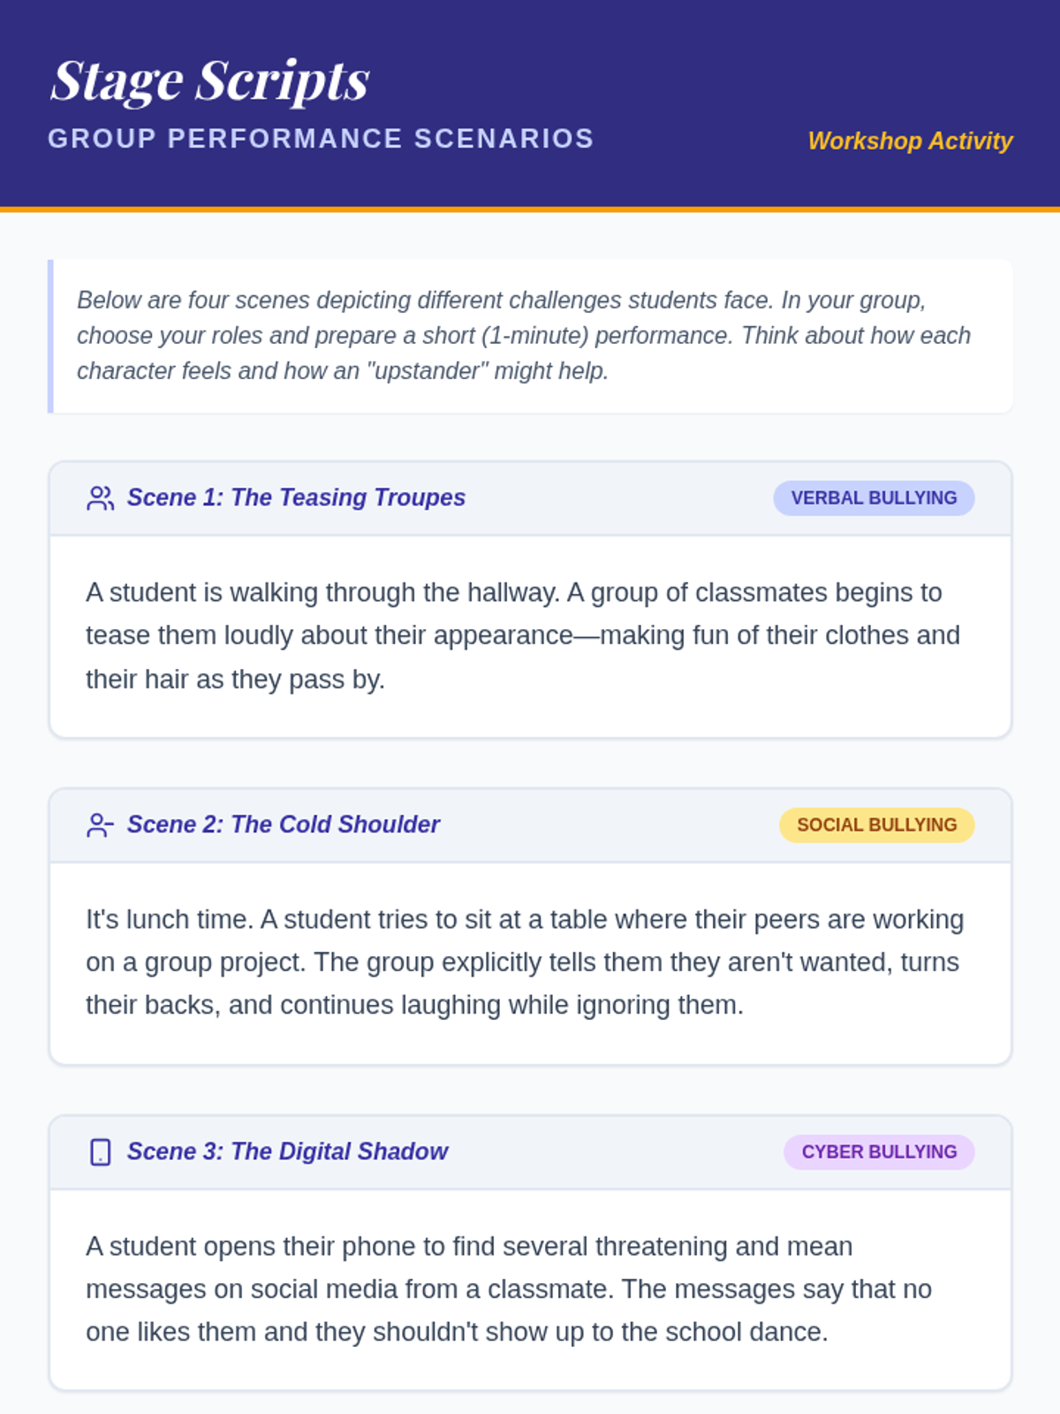
Task: Click the hallway teasing scene description
Action: pyautogui.click(x=522, y=635)
